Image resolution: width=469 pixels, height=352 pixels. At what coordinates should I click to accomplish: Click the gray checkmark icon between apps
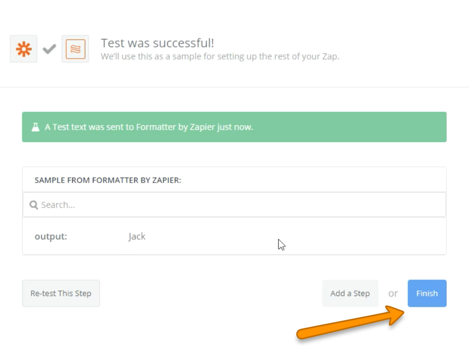[x=49, y=49]
